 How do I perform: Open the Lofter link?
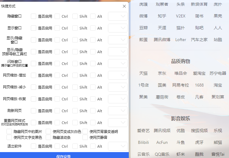click(x=181, y=40)
